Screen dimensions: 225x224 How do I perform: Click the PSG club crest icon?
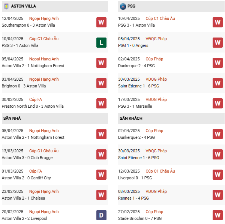123,6
